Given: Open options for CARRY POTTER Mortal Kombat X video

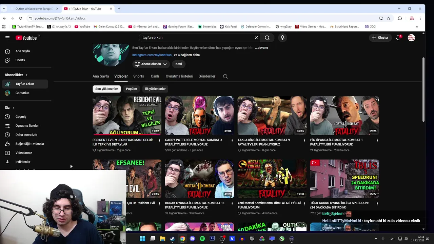Looking at the screenshot, I should click(x=232, y=140).
